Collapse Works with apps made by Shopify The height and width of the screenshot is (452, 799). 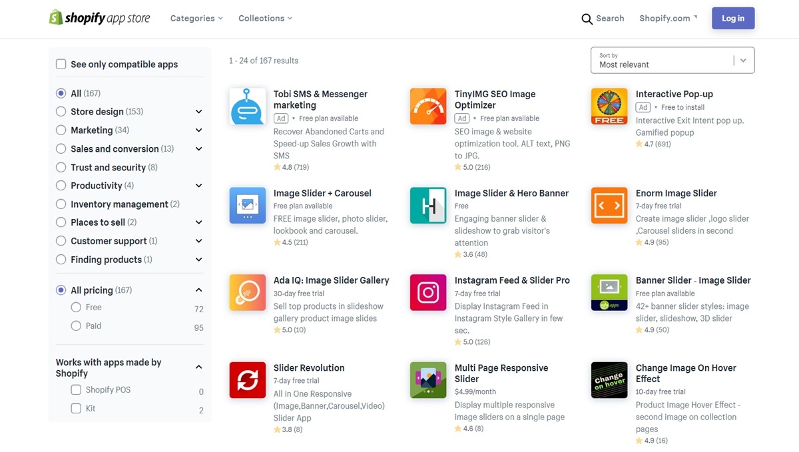(198, 367)
